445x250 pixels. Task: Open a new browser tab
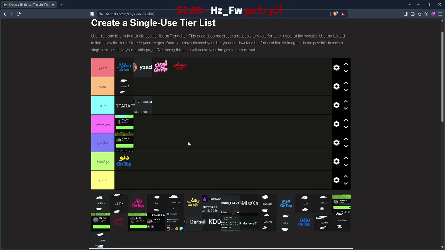(62, 5)
